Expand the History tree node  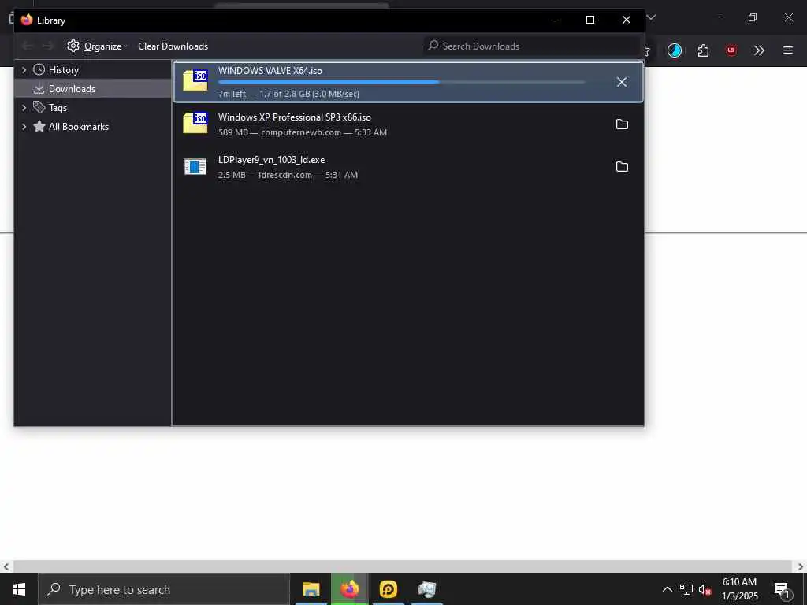click(24, 70)
